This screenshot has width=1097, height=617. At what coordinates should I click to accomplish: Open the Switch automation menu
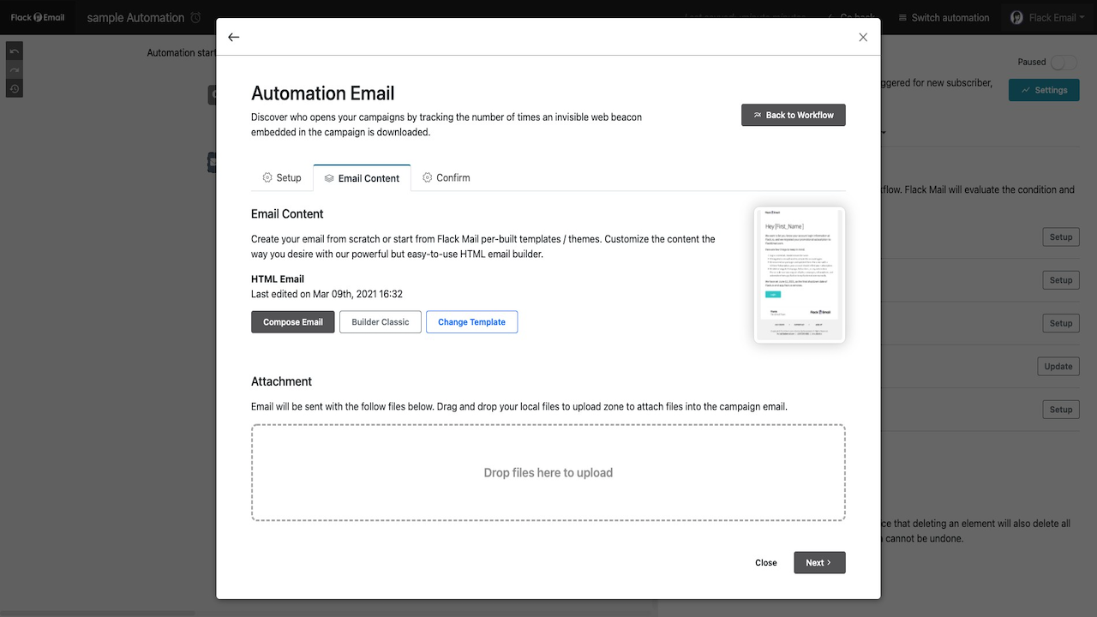click(944, 17)
